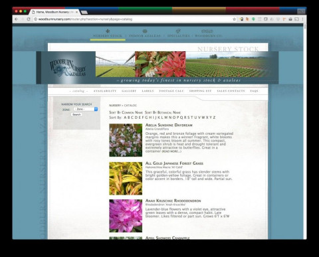Click Read More for Abelia description
This screenshot has height=257, width=319.
click(x=171, y=151)
